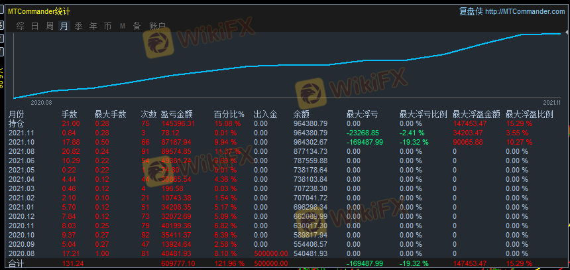Select the 日 daily statistics tab
Image resolution: width=570 pixels, height=270 pixels.
click(x=34, y=26)
